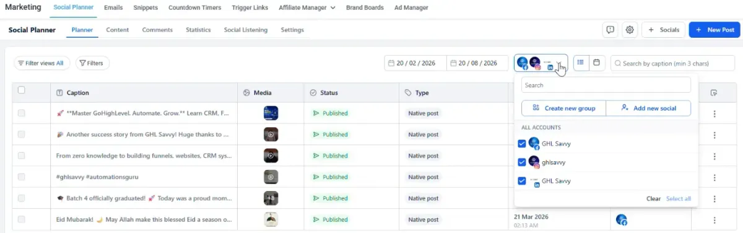This screenshot has height=233, width=743.
Task: Select checkbox for Eid Mubarak row
Action: [x=22, y=219]
